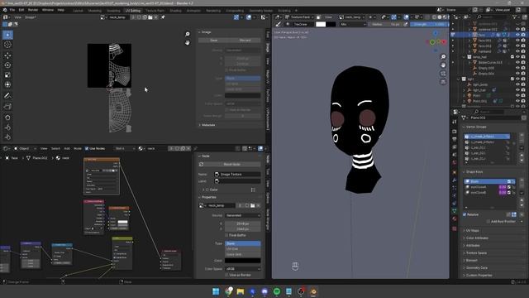Viewport: 529px width, 298px height.
Task: Select the Cursor tool in UV editor
Action: pos(7,45)
